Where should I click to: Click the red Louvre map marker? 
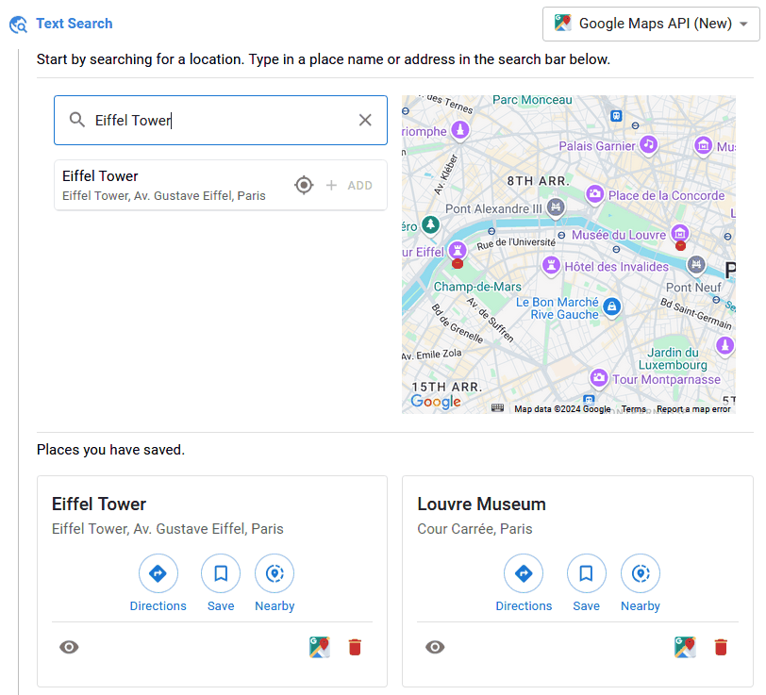click(680, 246)
